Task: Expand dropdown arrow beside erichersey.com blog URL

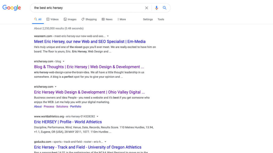Action: (x=63, y=61)
